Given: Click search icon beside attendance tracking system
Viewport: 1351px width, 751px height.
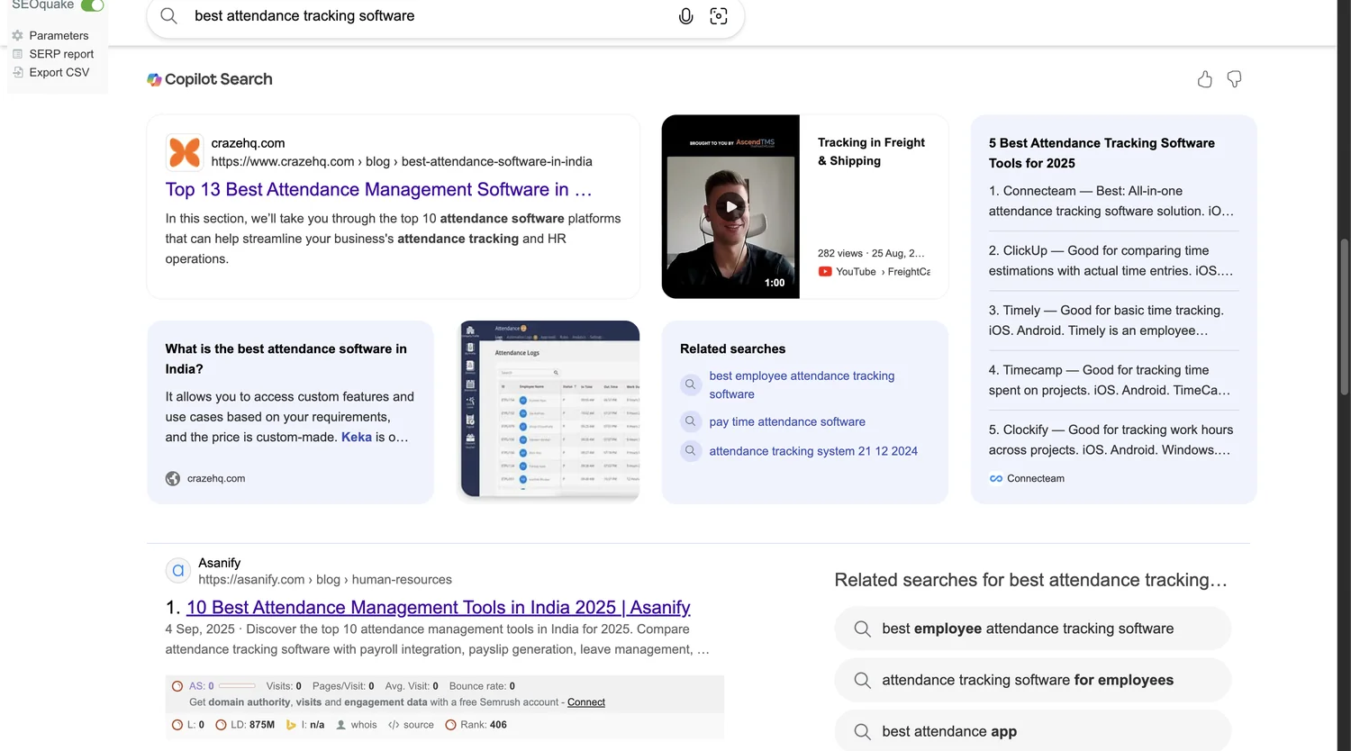Looking at the screenshot, I should (x=691, y=450).
